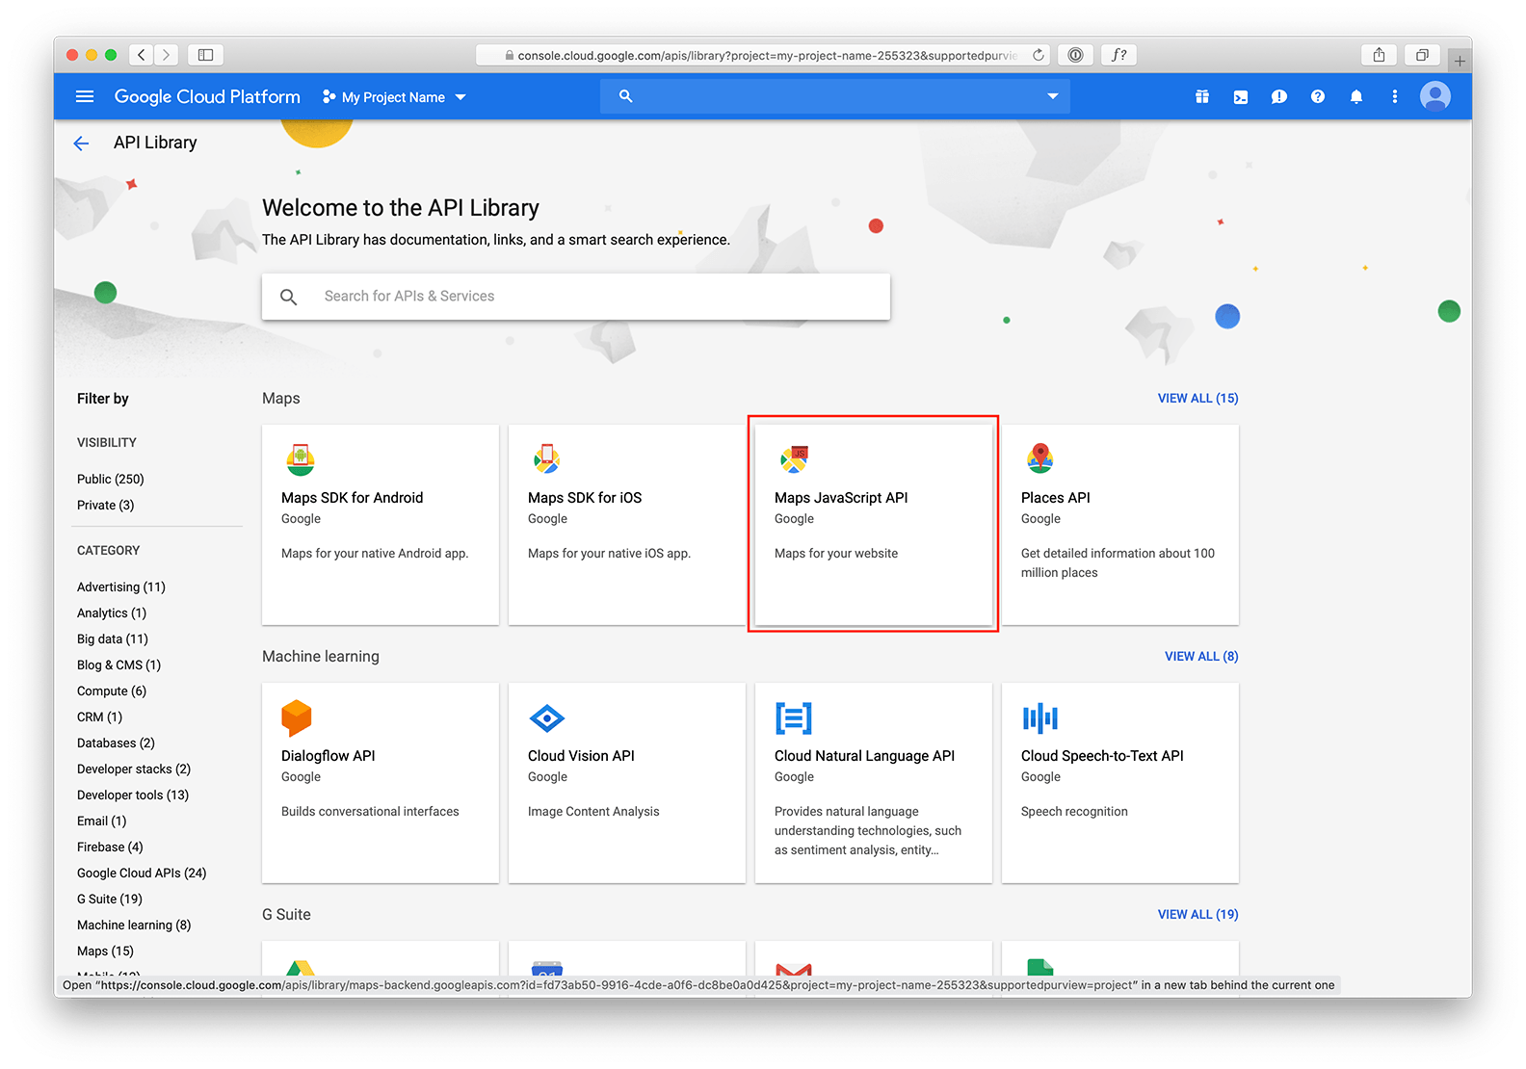
Task: Reload the page in Safari address bar
Action: [x=1039, y=55]
